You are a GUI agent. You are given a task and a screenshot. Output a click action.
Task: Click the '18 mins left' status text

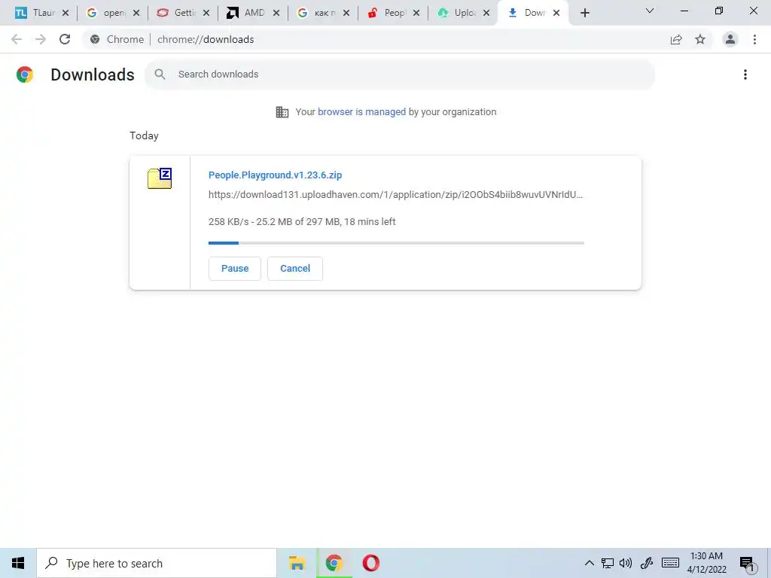pos(370,222)
